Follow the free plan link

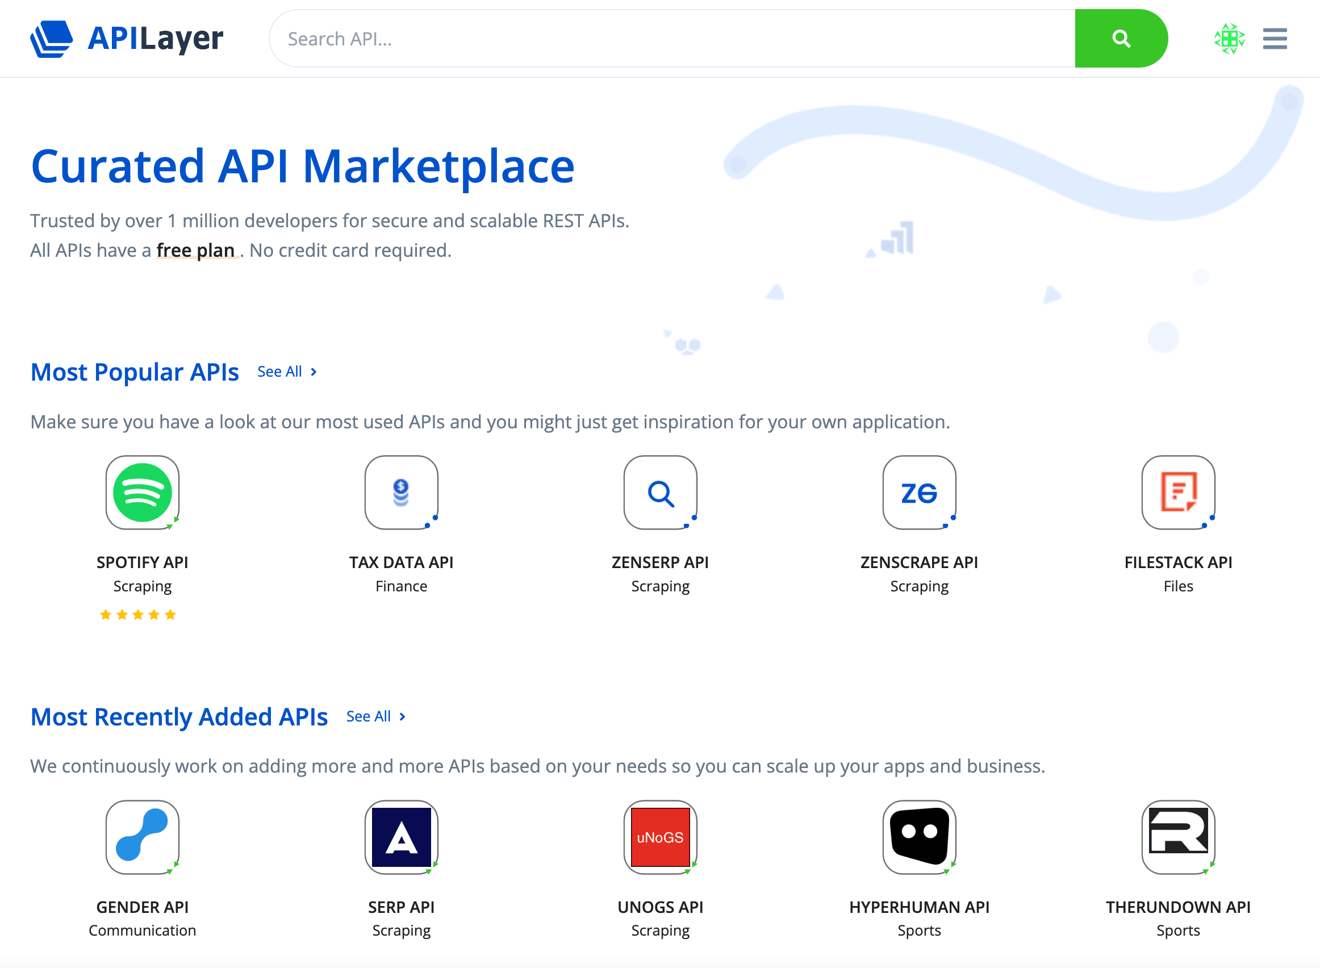click(x=196, y=250)
